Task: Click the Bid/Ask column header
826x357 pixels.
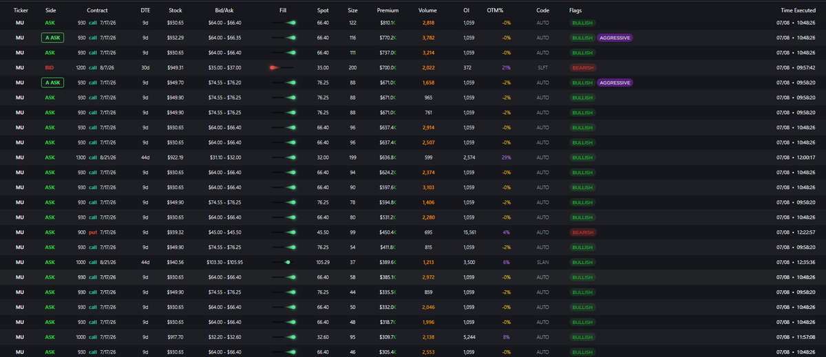Action: 224,11
